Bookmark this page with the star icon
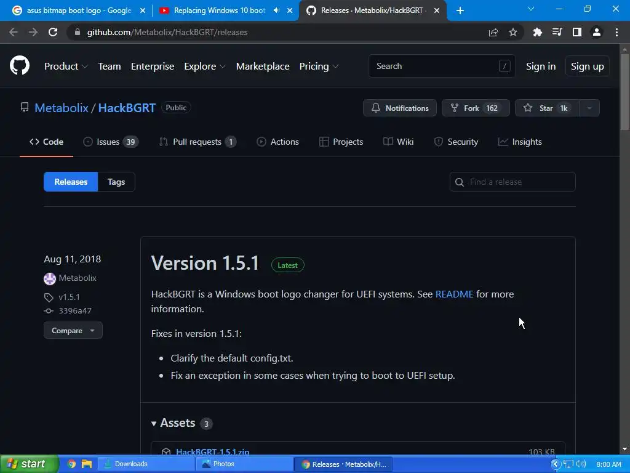This screenshot has width=630, height=473. pos(513,32)
